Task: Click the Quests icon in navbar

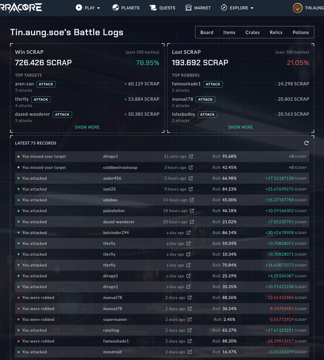Action: click(x=153, y=8)
